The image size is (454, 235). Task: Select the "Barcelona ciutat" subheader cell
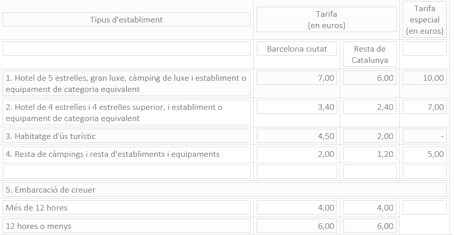[x=297, y=49]
